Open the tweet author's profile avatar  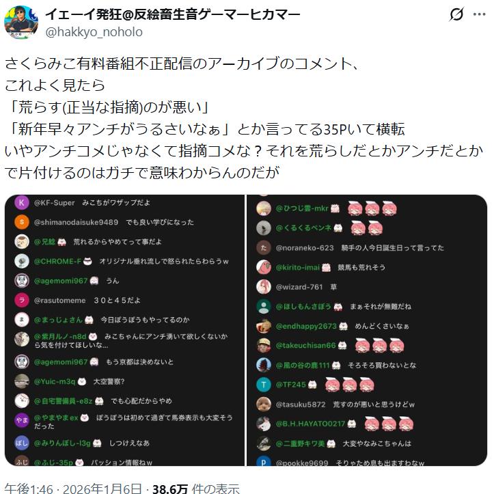coord(21,22)
